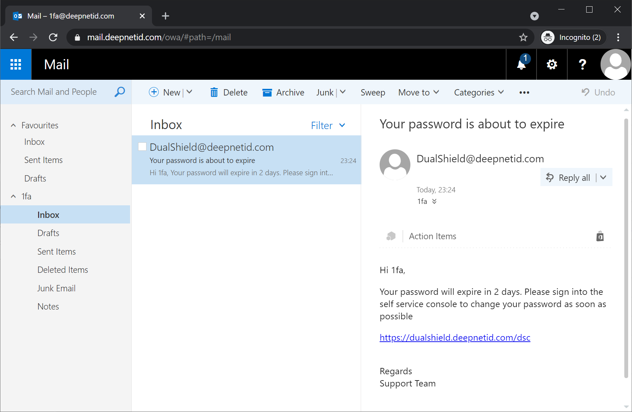Open the Junk Email folder

56,288
